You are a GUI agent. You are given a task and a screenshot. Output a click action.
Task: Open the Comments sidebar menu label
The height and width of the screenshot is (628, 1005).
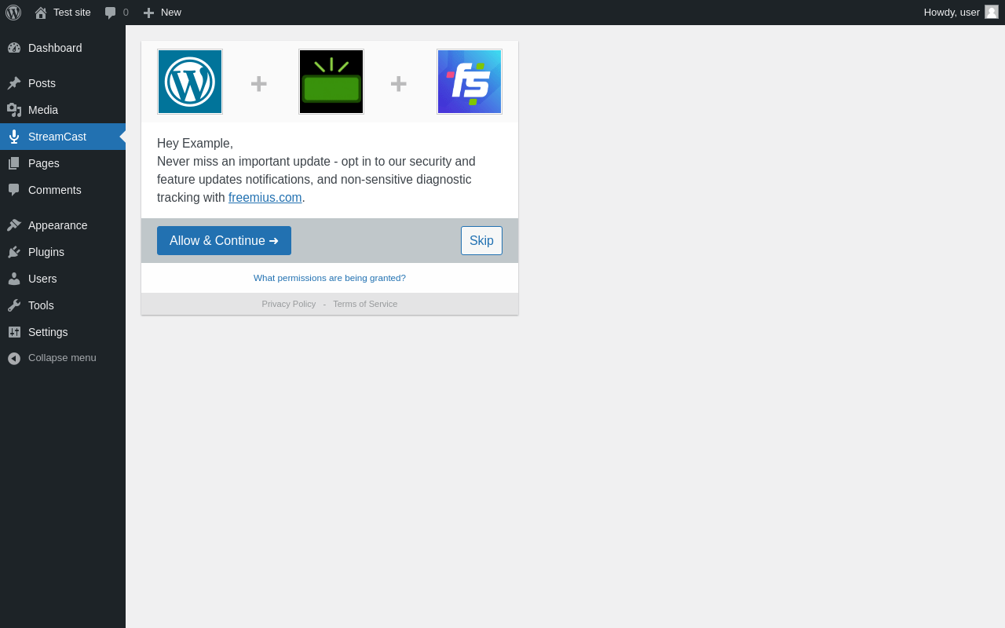[55, 190]
